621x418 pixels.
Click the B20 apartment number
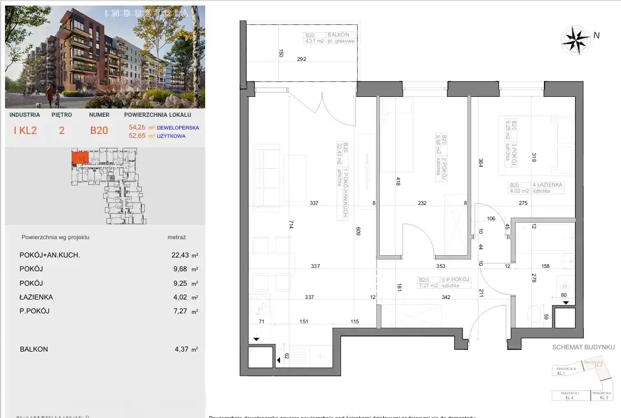tap(99, 131)
